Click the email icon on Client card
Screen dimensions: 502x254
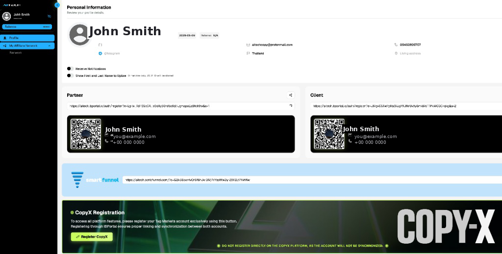(350, 135)
